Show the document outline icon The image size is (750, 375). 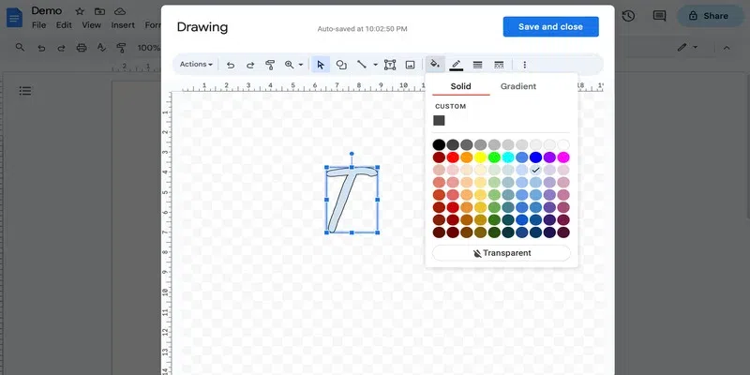point(25,90)
